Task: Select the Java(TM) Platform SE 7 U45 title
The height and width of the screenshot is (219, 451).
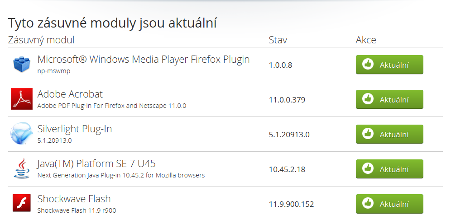Action: 96,164
